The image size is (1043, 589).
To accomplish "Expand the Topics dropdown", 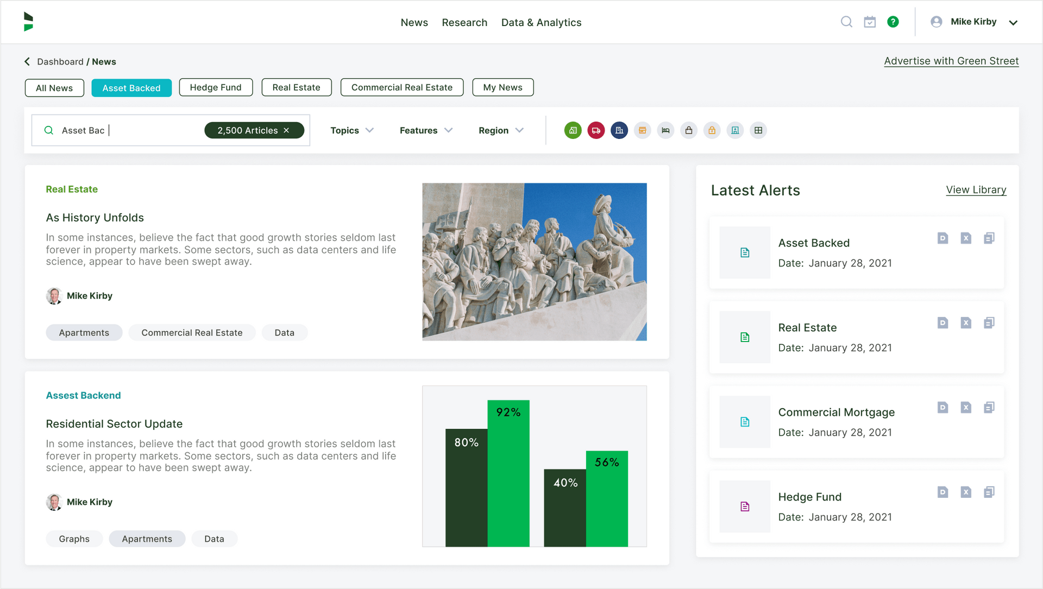I will [352, 130].
